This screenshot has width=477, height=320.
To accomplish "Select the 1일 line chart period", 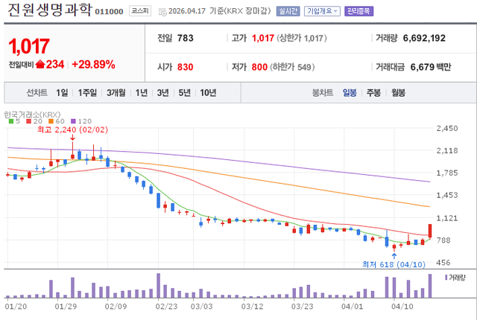I will tap(62, 93).
